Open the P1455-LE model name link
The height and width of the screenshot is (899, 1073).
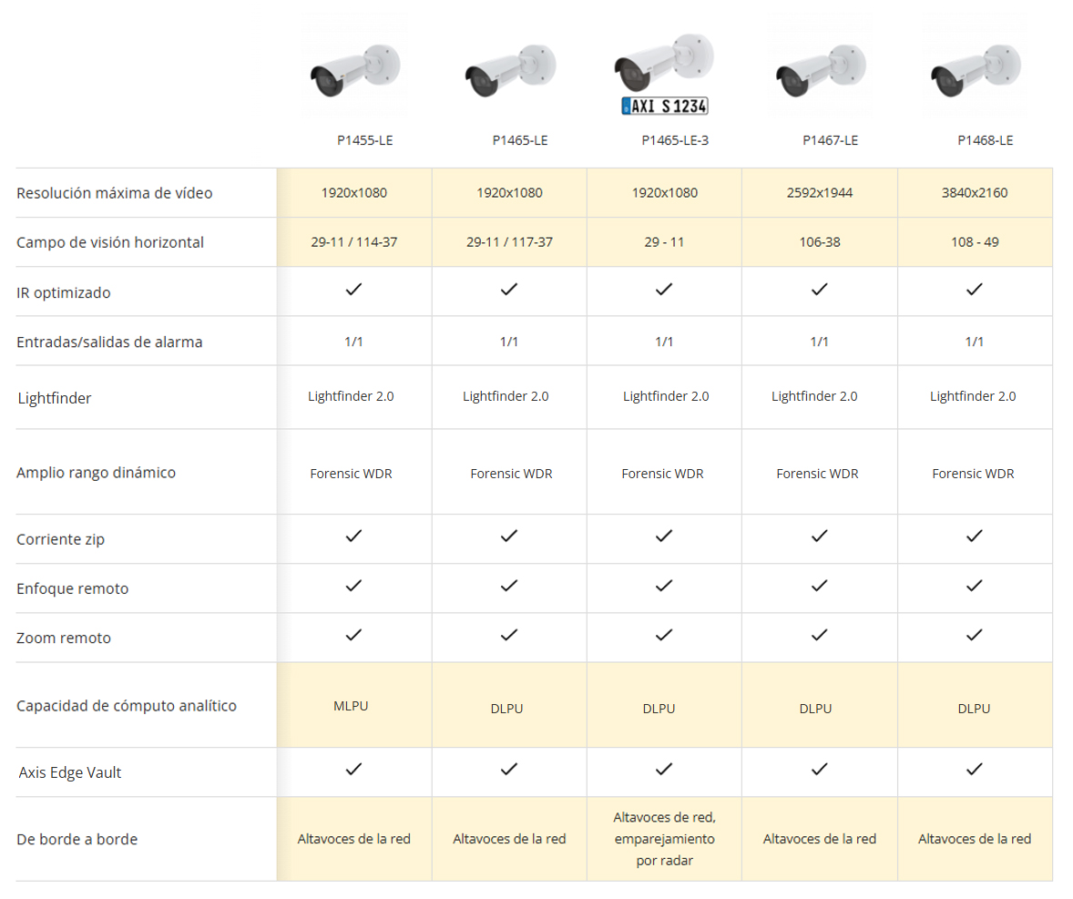[364, 140]
